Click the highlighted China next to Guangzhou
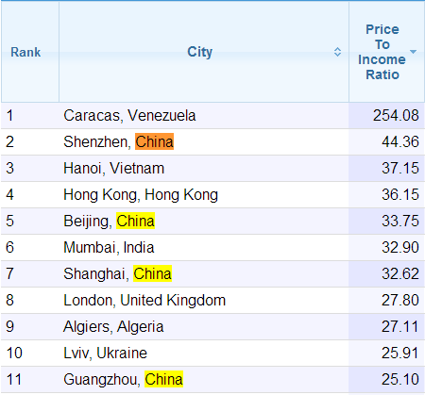The width and height of the screenshot is (425, 395). click(x=163, y=379)
